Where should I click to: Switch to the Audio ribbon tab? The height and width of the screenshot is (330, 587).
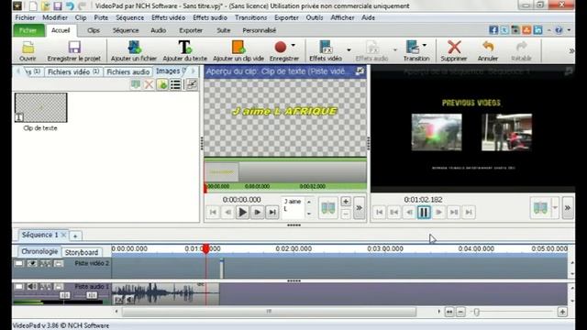point(159,30)
